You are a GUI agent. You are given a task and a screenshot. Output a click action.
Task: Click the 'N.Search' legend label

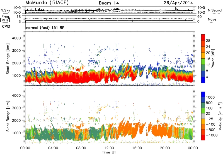click(215, 10)
